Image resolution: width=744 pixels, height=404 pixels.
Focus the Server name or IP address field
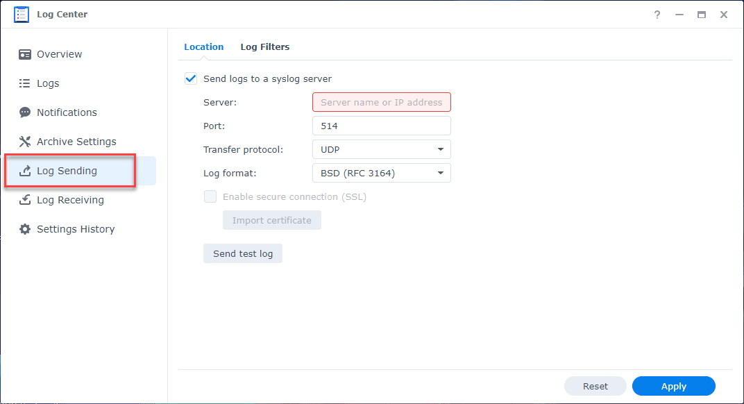point(381,102)
